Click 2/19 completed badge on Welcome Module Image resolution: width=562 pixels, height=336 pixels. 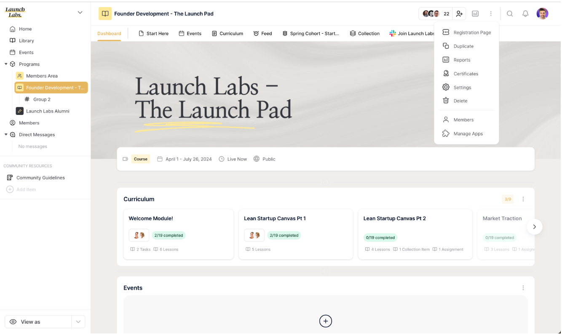click(169, 236)
